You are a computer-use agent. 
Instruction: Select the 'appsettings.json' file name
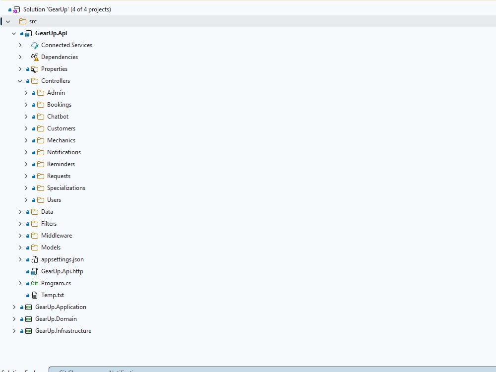click(62, 260)
